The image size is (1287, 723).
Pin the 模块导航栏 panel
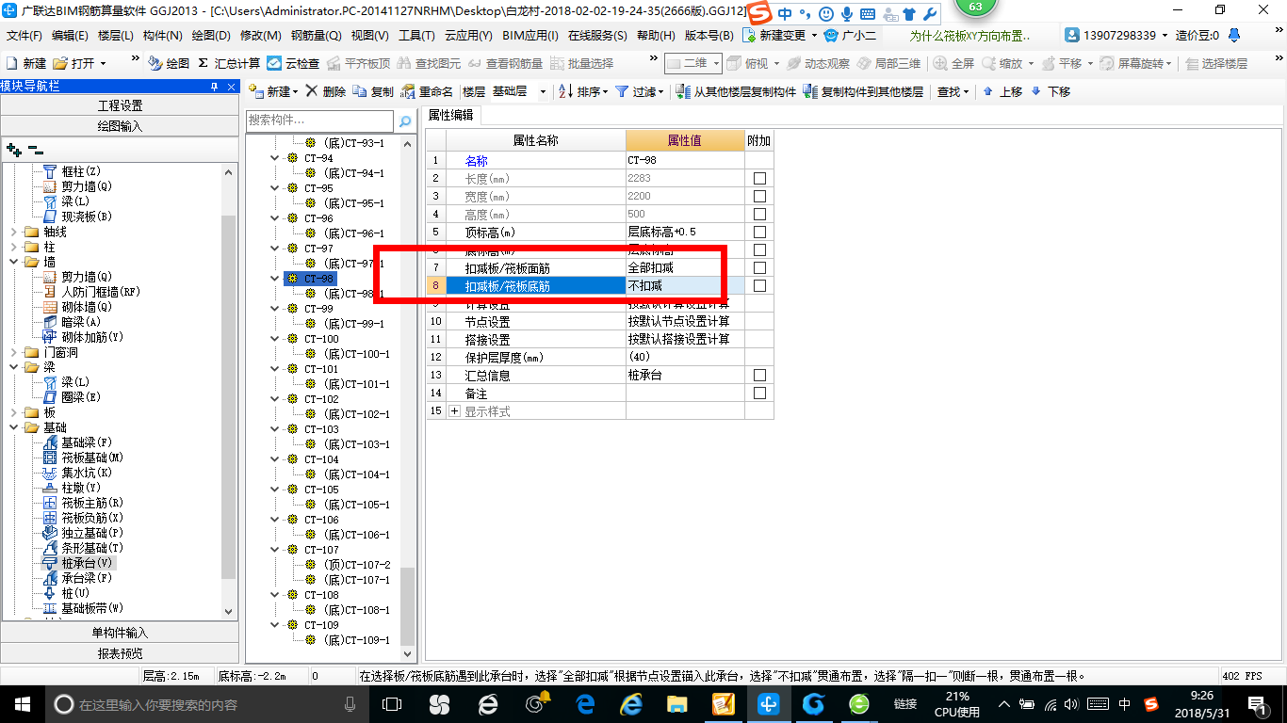(x=214, y=87)
